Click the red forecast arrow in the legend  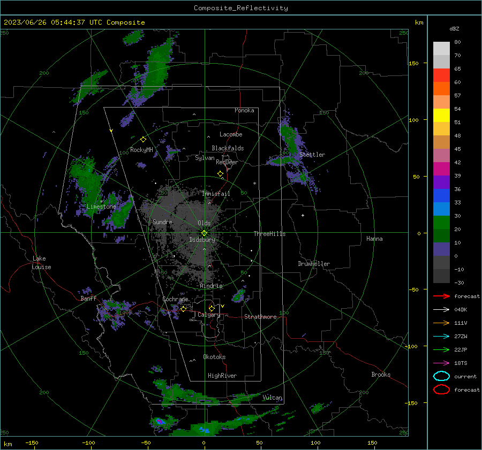(x=441, y=296)
